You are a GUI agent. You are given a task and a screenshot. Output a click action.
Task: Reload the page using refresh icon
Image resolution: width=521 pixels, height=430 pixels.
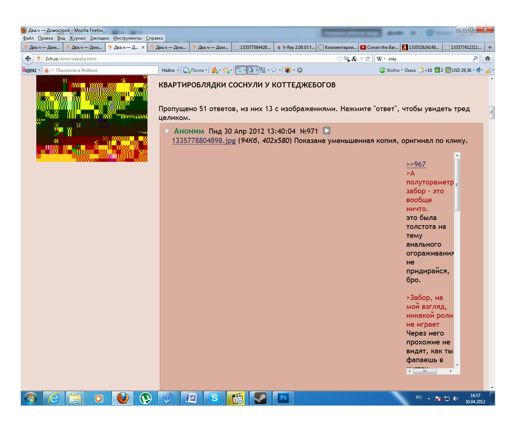pos(368,59)
